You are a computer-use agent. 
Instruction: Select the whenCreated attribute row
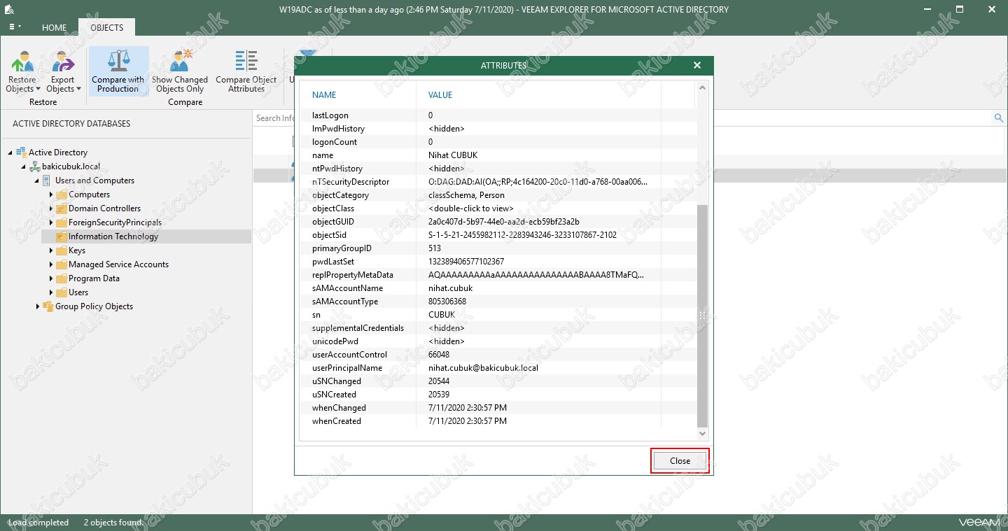pos(498,421)
